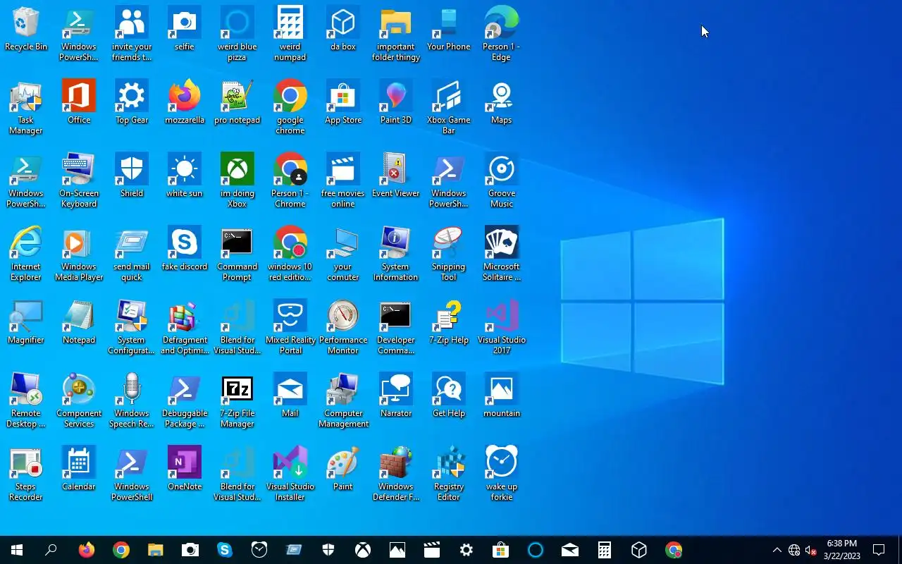Open the 'your comuter' desktop shortcut
This screenshot has width=902, height=564.
coord(343,254)
